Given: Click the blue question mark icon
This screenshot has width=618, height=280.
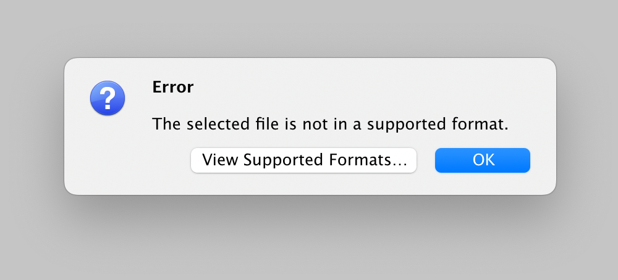Looking at the screenshot, I should click(108, 98).
